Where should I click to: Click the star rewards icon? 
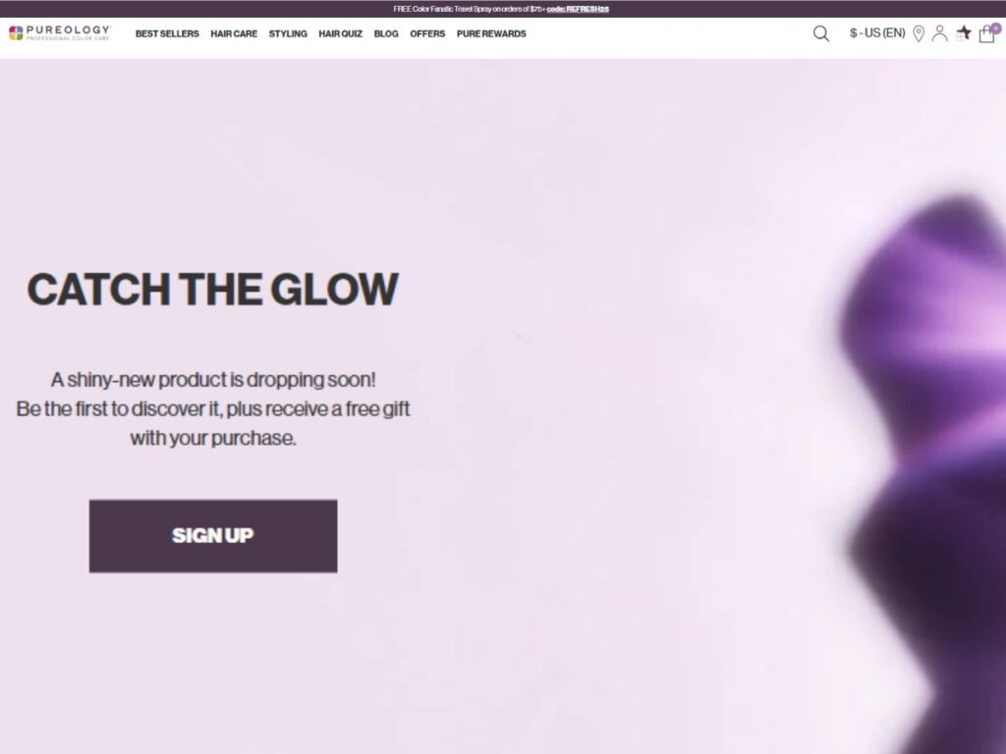[x=963, y=33]
